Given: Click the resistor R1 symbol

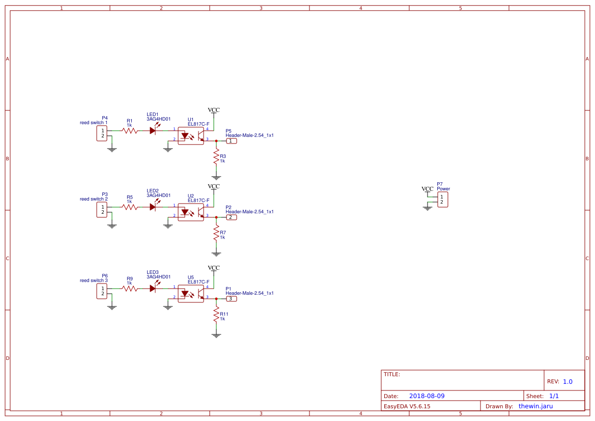Looking at the screenshot, I should 129,130.
